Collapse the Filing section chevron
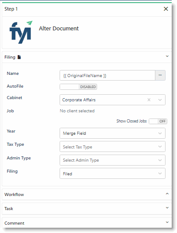This screenshot has height=233, width=177. [x=167, y=56]
